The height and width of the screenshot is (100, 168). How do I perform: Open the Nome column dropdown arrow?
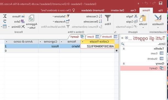click(x=61, y=42)
